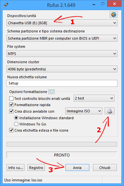
Task: Open partition scheme dropdown
Action: [x=62, y=38]
